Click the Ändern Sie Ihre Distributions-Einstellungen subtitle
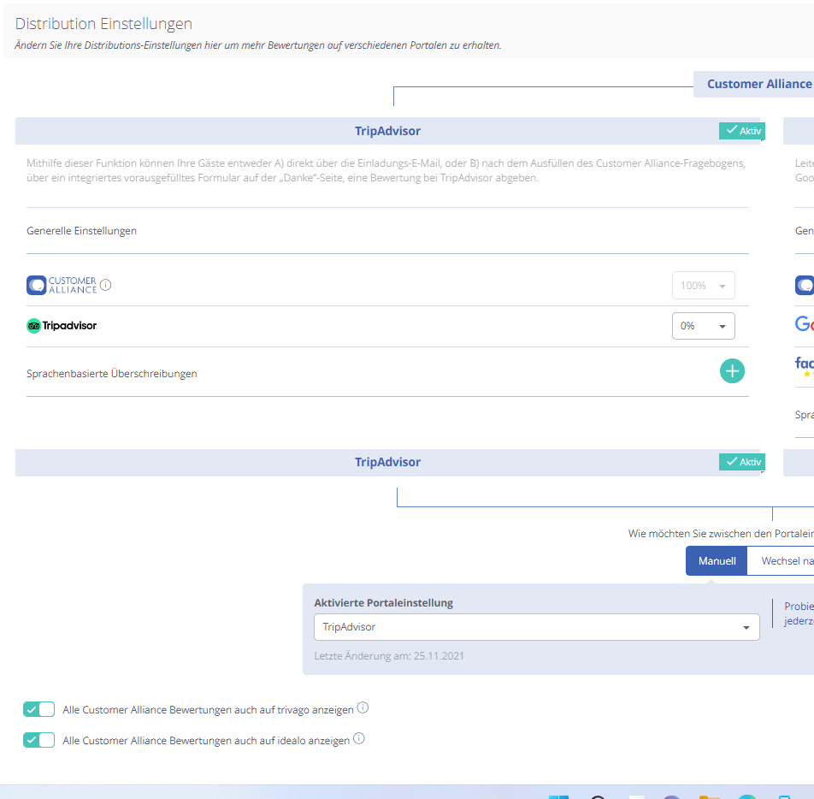 258,45
